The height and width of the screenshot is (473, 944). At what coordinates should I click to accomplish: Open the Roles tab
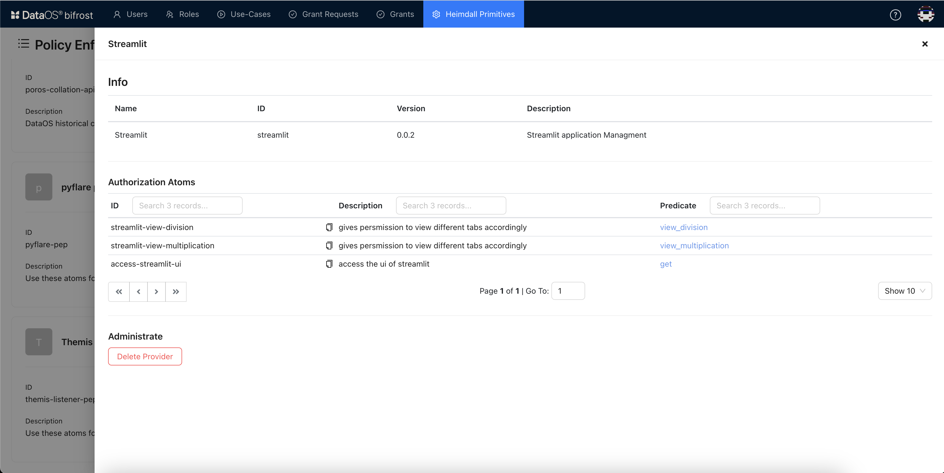tap(182, 14)
